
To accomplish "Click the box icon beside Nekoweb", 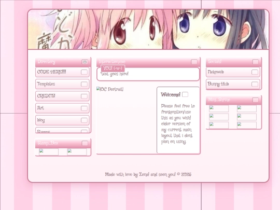I will tap(255, 72).
